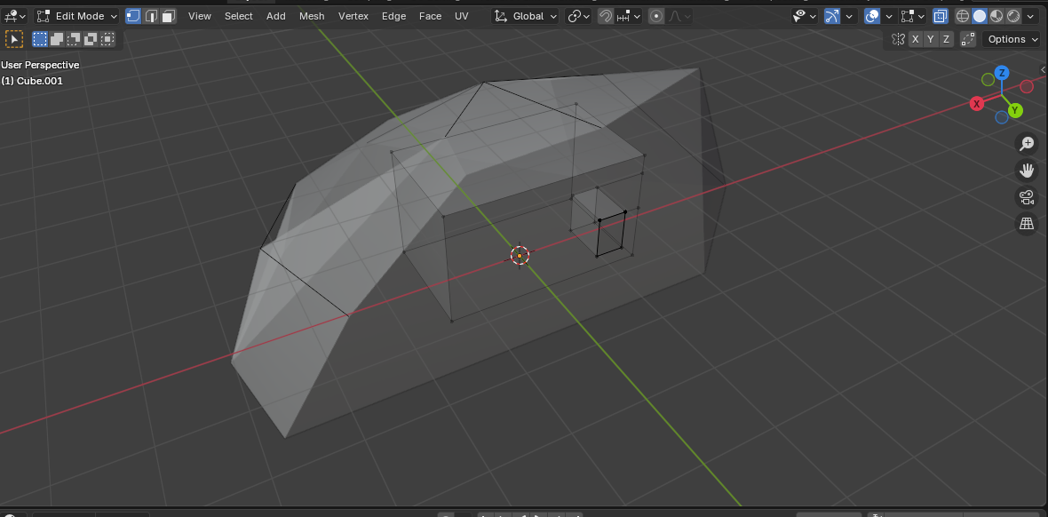Viewport: 1048px width, 517px height.
Task: Click the green Y axis gizmo handle
Action: click(1015, 110)
